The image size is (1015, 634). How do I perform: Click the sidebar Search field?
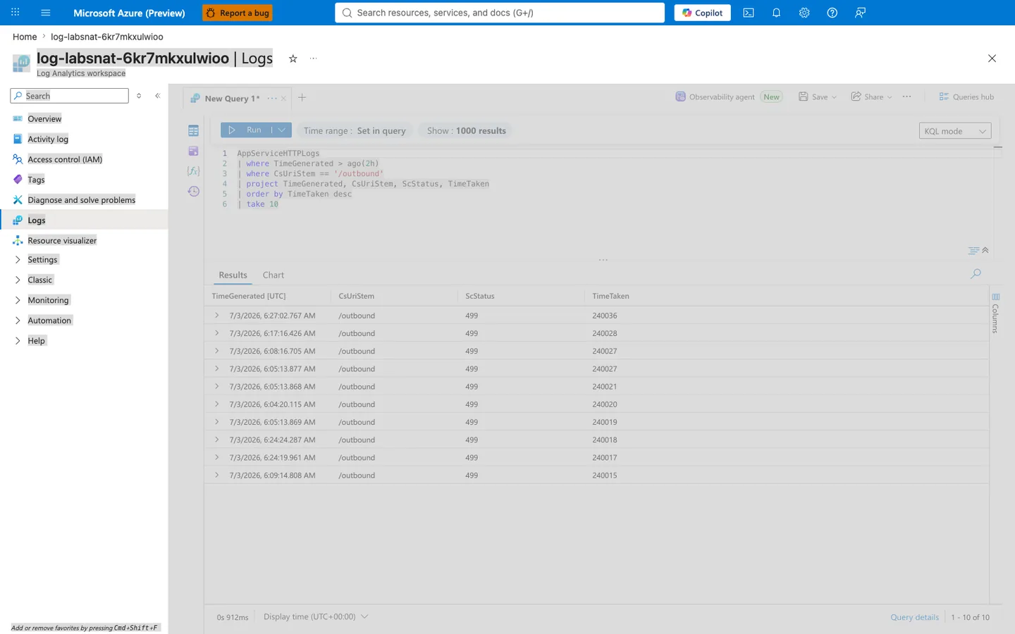coord(69,96)
